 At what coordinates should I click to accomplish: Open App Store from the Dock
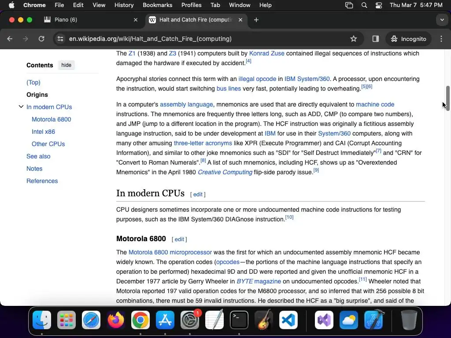click(165, 320)
